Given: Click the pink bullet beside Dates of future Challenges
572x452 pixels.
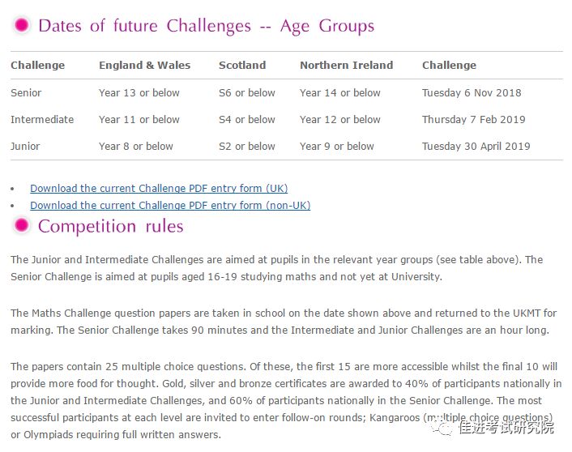Looking at the screenshot, I should coord(21,25).
